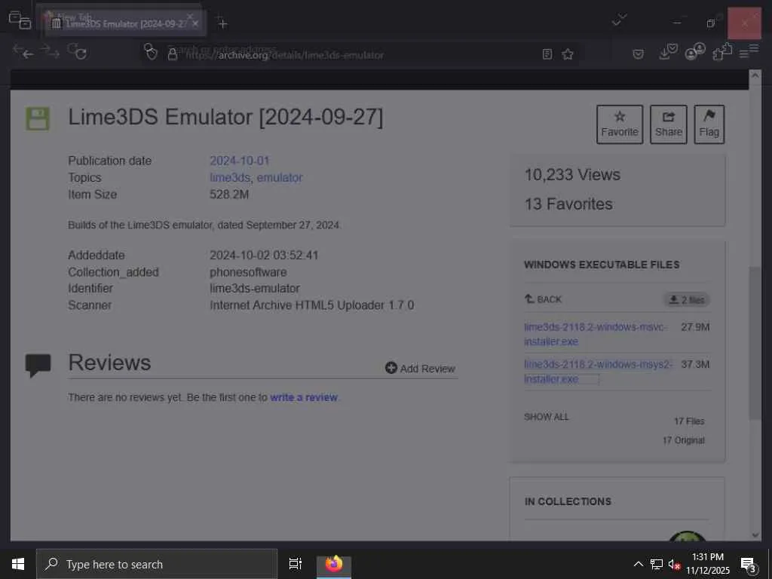Click the 10,233 Views text
Screen dimensions: 772x579
(x=572, y=174)
